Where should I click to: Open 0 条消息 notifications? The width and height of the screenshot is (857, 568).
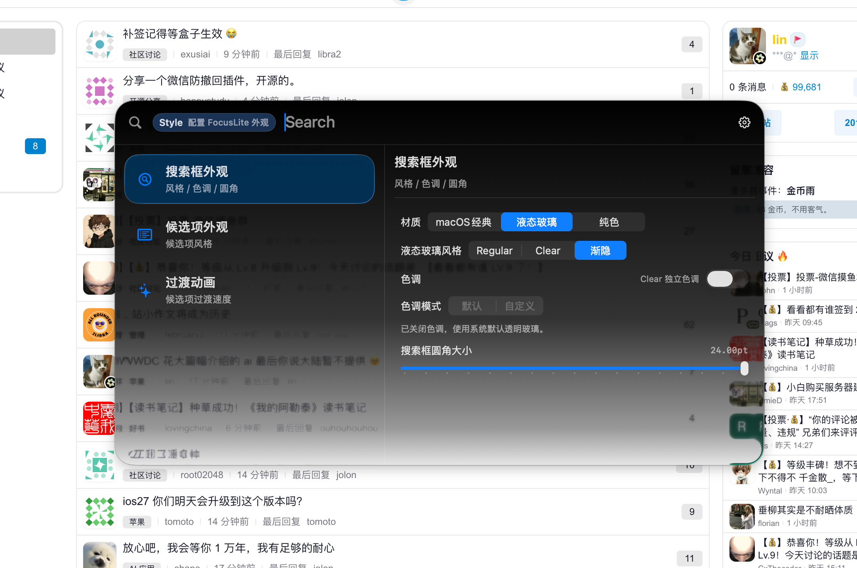click(x=748, y=87)
